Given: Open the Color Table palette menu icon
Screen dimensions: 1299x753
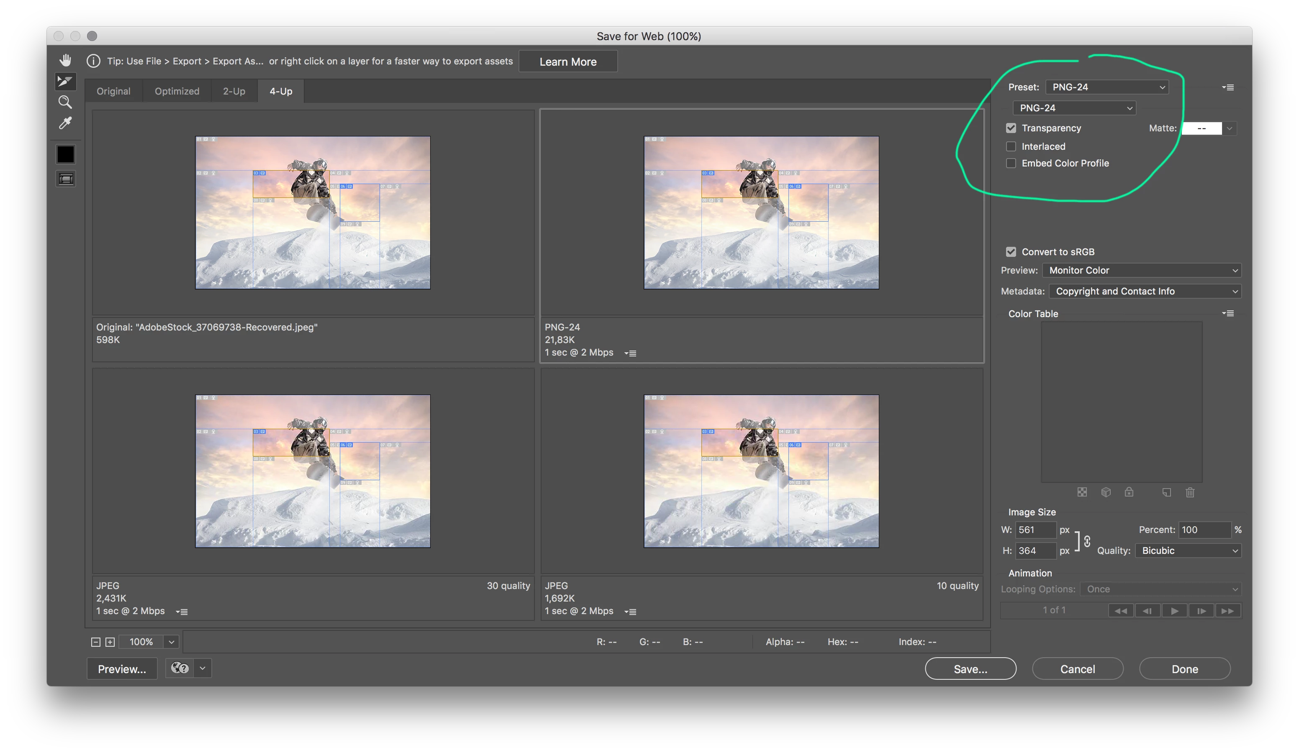Looking at the screenshot, I should 1228,313.
